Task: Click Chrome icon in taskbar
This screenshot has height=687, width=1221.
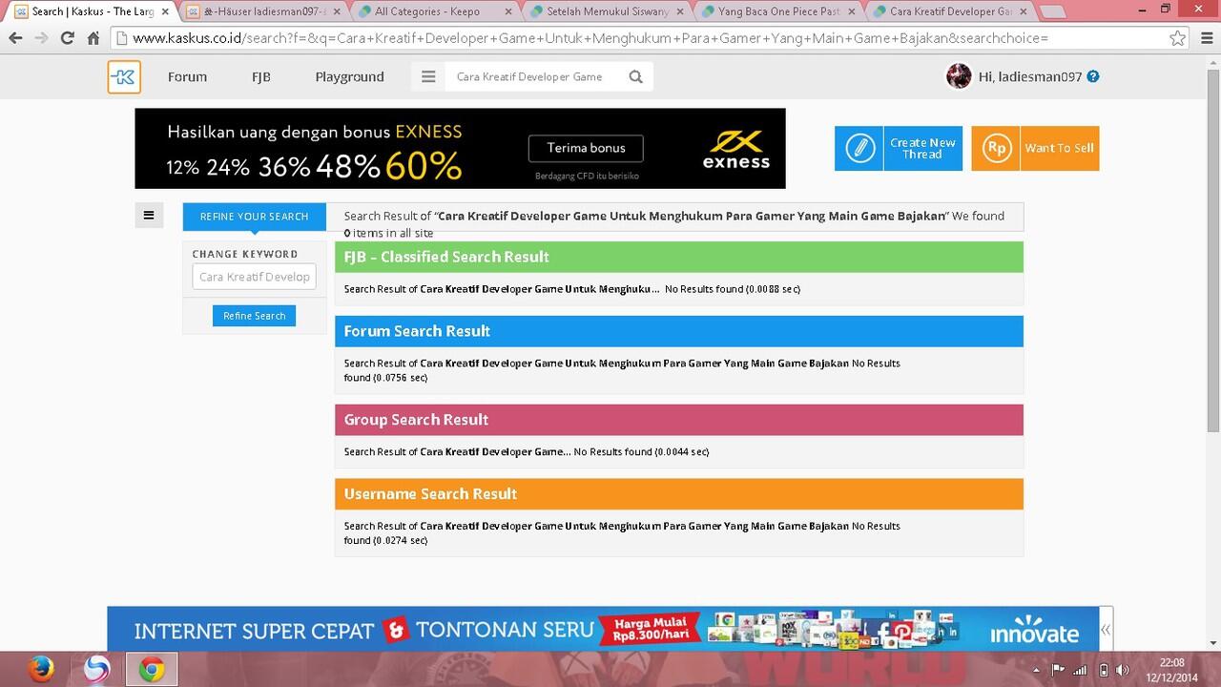Action: pyautogui.click(x=152, y=670)
